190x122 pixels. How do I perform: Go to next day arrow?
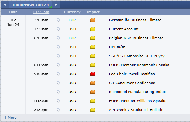pyautogui.click(x=56, y=5)
